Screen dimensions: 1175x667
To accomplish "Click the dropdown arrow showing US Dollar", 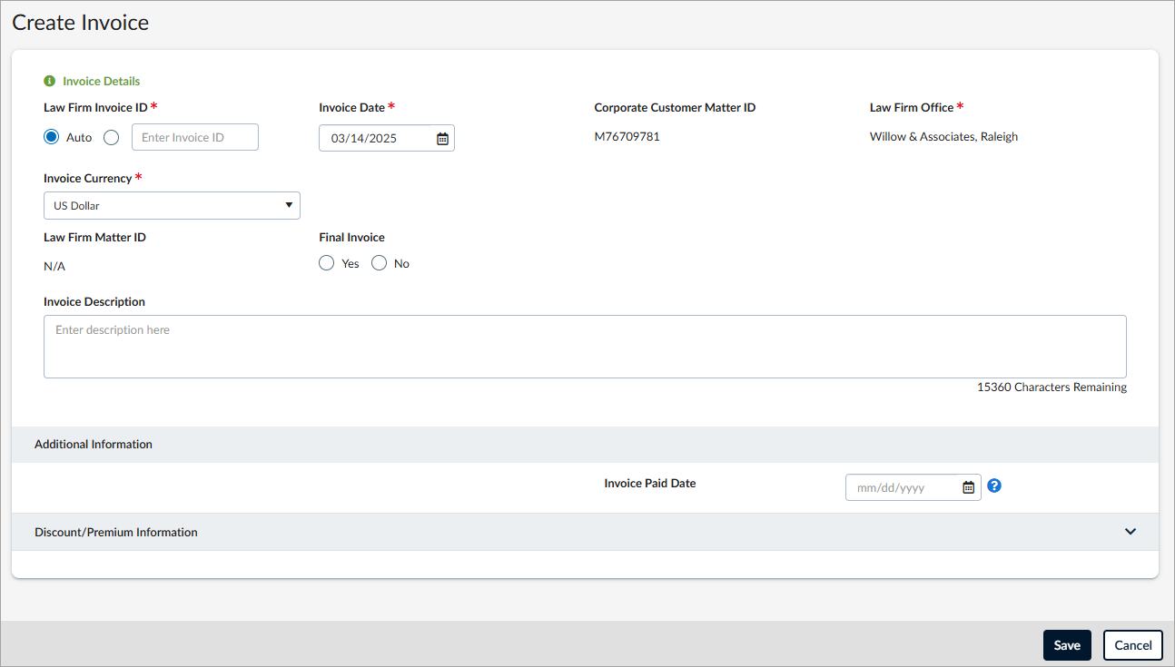I will tap(289, 205).
